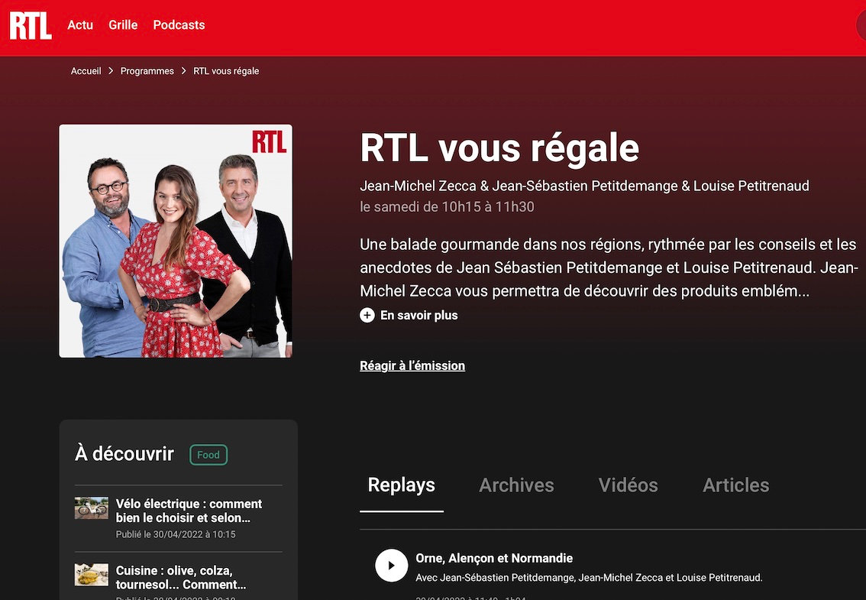866x600 pixels.
Task: Click the hosts line starting Jean-Michel Zecca
Action: point(584,186)
